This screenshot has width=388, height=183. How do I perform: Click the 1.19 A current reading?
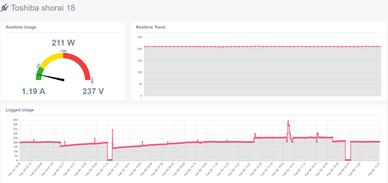33,91
